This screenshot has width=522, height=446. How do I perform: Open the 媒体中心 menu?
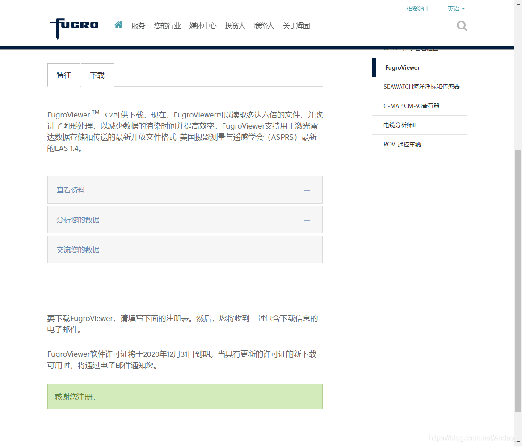203,25
